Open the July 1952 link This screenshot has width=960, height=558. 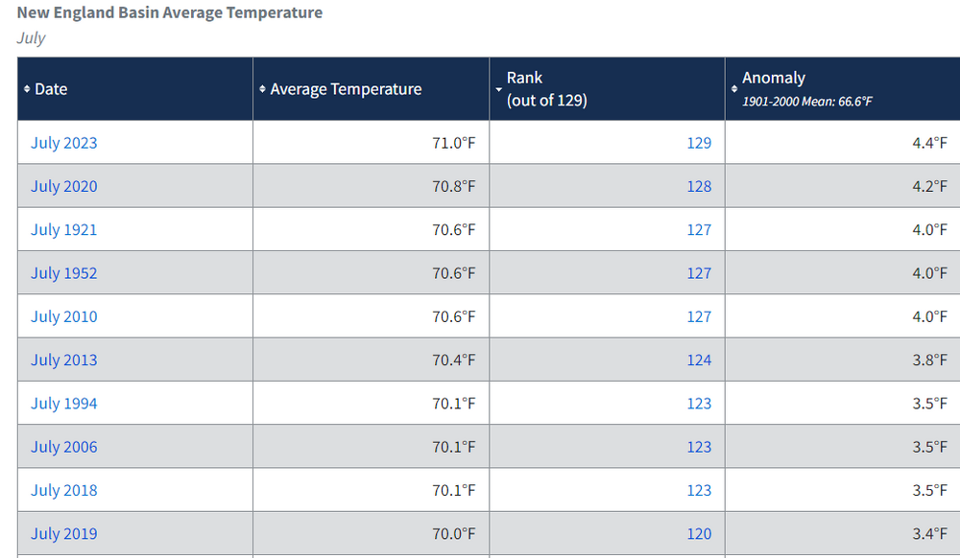click(x=64, y=272)
